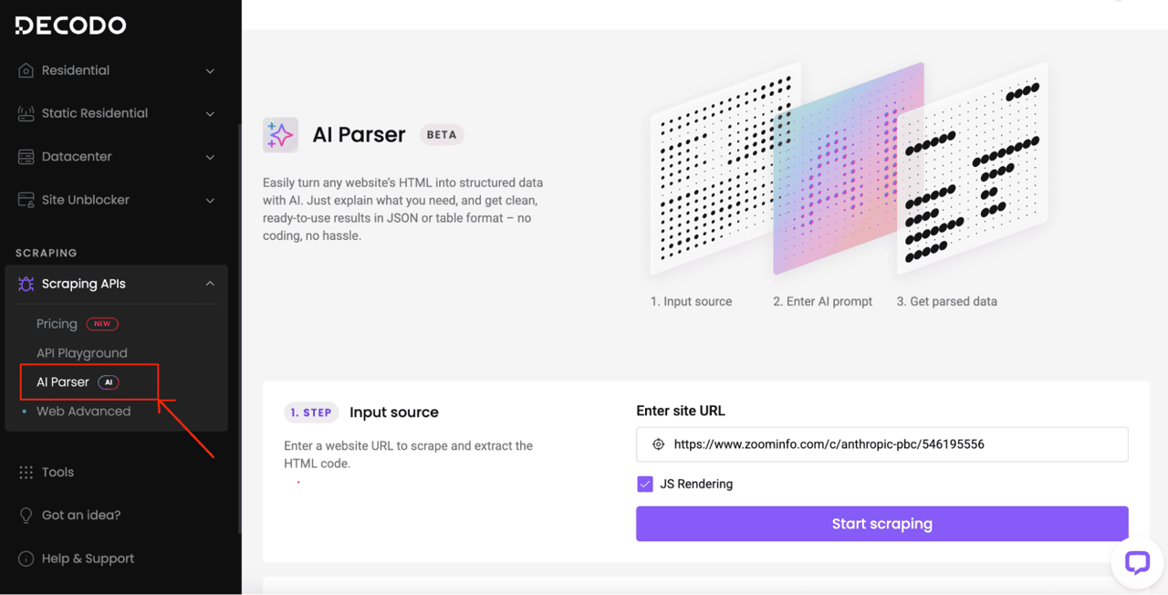
Task: Click the site URL input field
Action: coord(882,444)
